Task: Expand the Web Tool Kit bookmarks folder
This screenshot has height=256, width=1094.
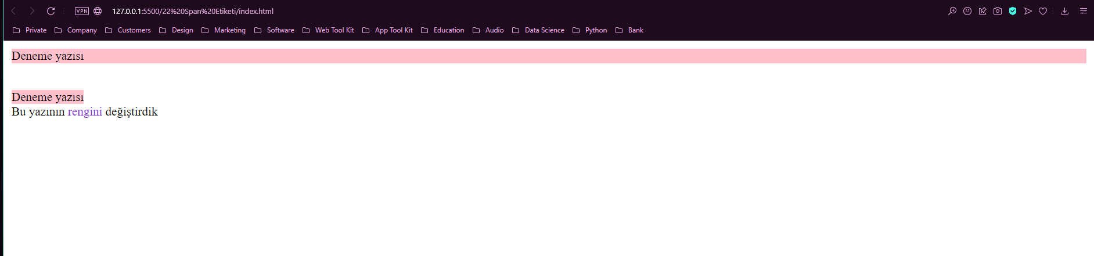Action: coord(328,30)
